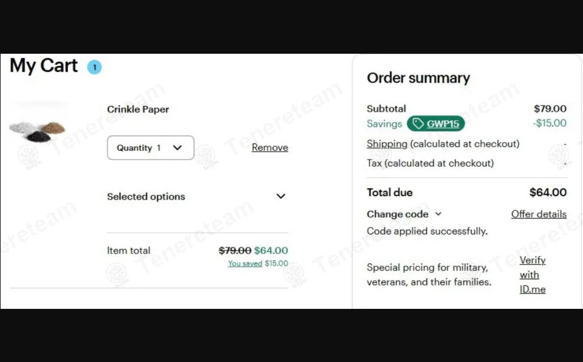Click the green discounted item price $64.00

(271, 250)
